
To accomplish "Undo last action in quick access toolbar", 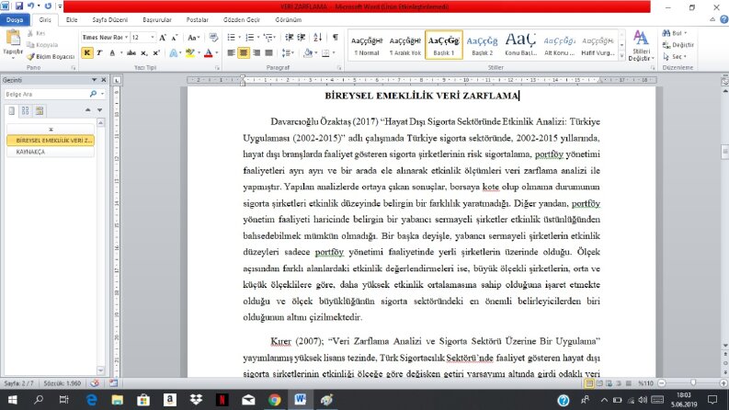I will pos(30,6).
